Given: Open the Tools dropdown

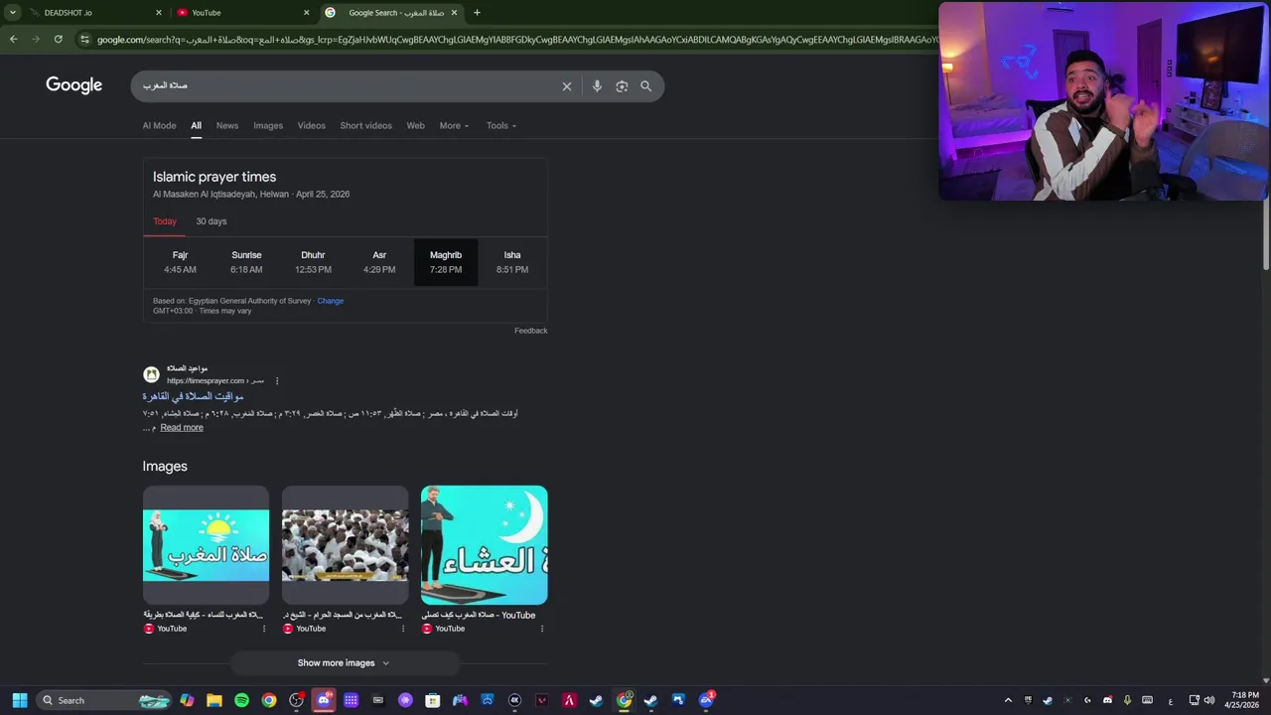Looking at the screenshot, I should click(501, 126).
